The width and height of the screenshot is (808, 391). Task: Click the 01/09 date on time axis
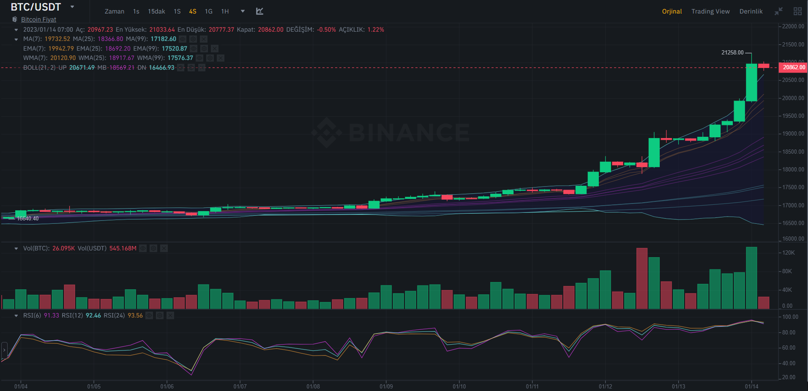point(386,386)
